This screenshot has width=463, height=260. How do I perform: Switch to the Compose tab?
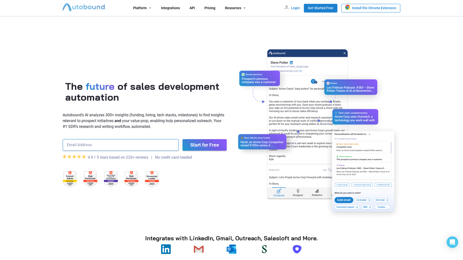(279, 193)
